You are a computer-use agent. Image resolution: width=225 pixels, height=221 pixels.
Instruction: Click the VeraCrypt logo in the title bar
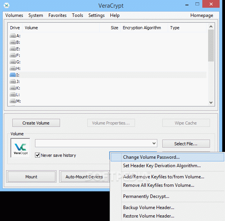pyautogui.click(x=7, y=5)
